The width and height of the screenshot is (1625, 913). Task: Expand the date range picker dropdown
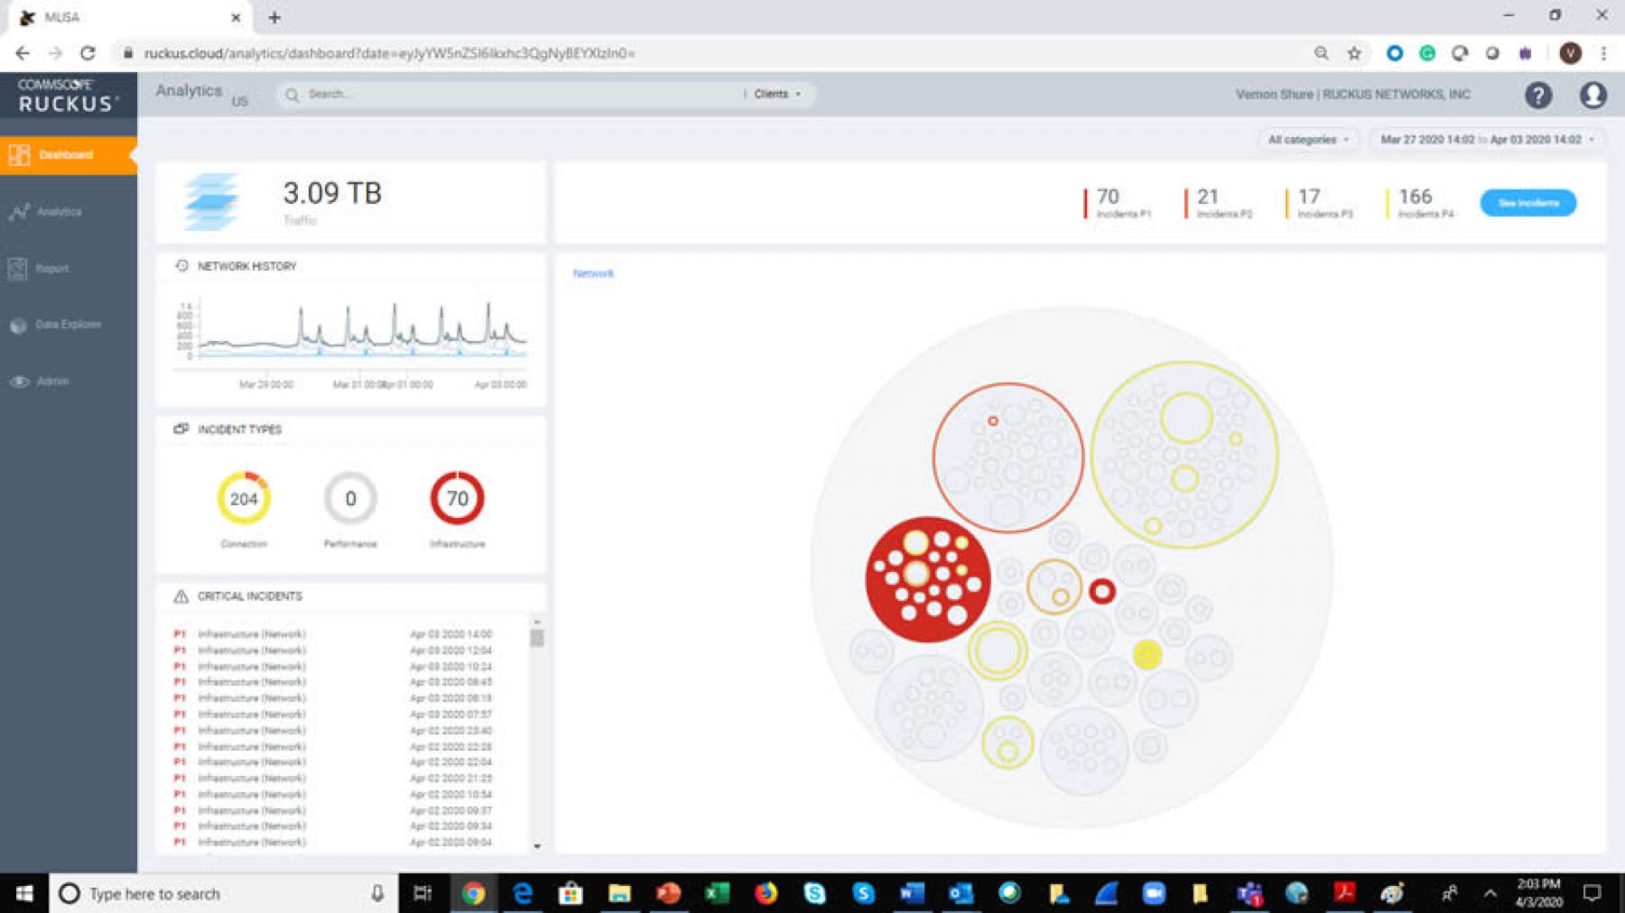pos(1486,140)
